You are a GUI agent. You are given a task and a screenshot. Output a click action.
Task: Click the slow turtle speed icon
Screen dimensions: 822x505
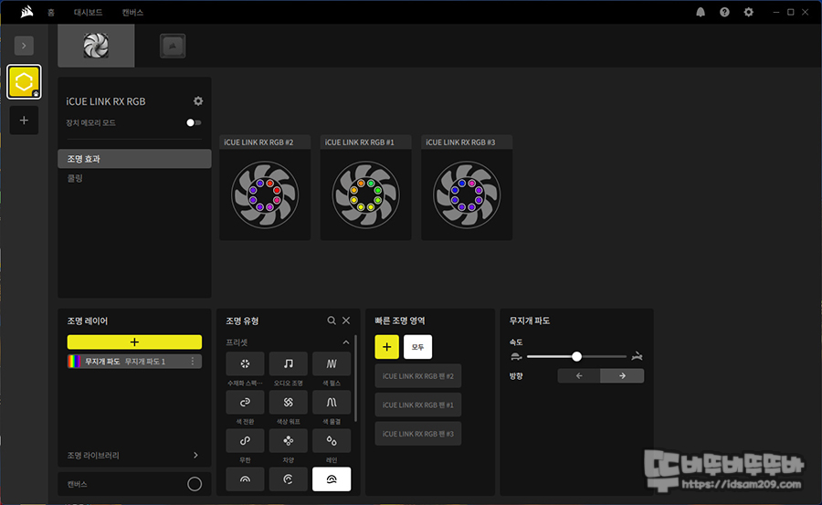point(516,356)
